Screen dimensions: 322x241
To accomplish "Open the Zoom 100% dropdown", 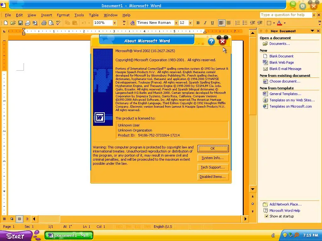I will [114, 23].
